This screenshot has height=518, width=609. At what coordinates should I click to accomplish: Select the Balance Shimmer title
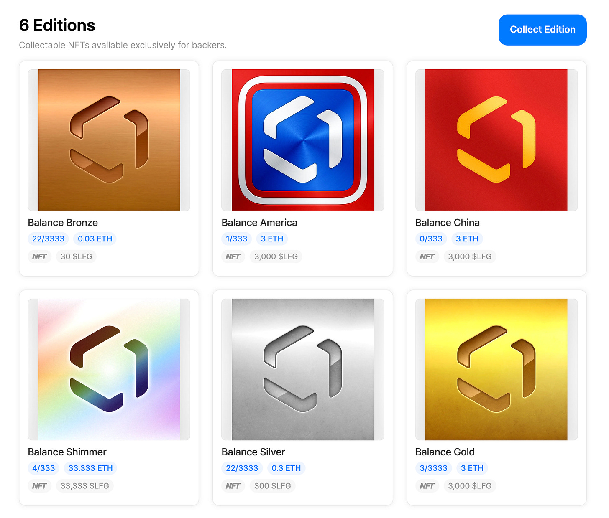click(x=67, y=452)
